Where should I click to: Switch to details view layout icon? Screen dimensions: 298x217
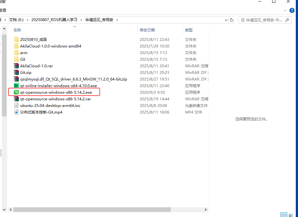pyautogui.click(x=284, y=215)
